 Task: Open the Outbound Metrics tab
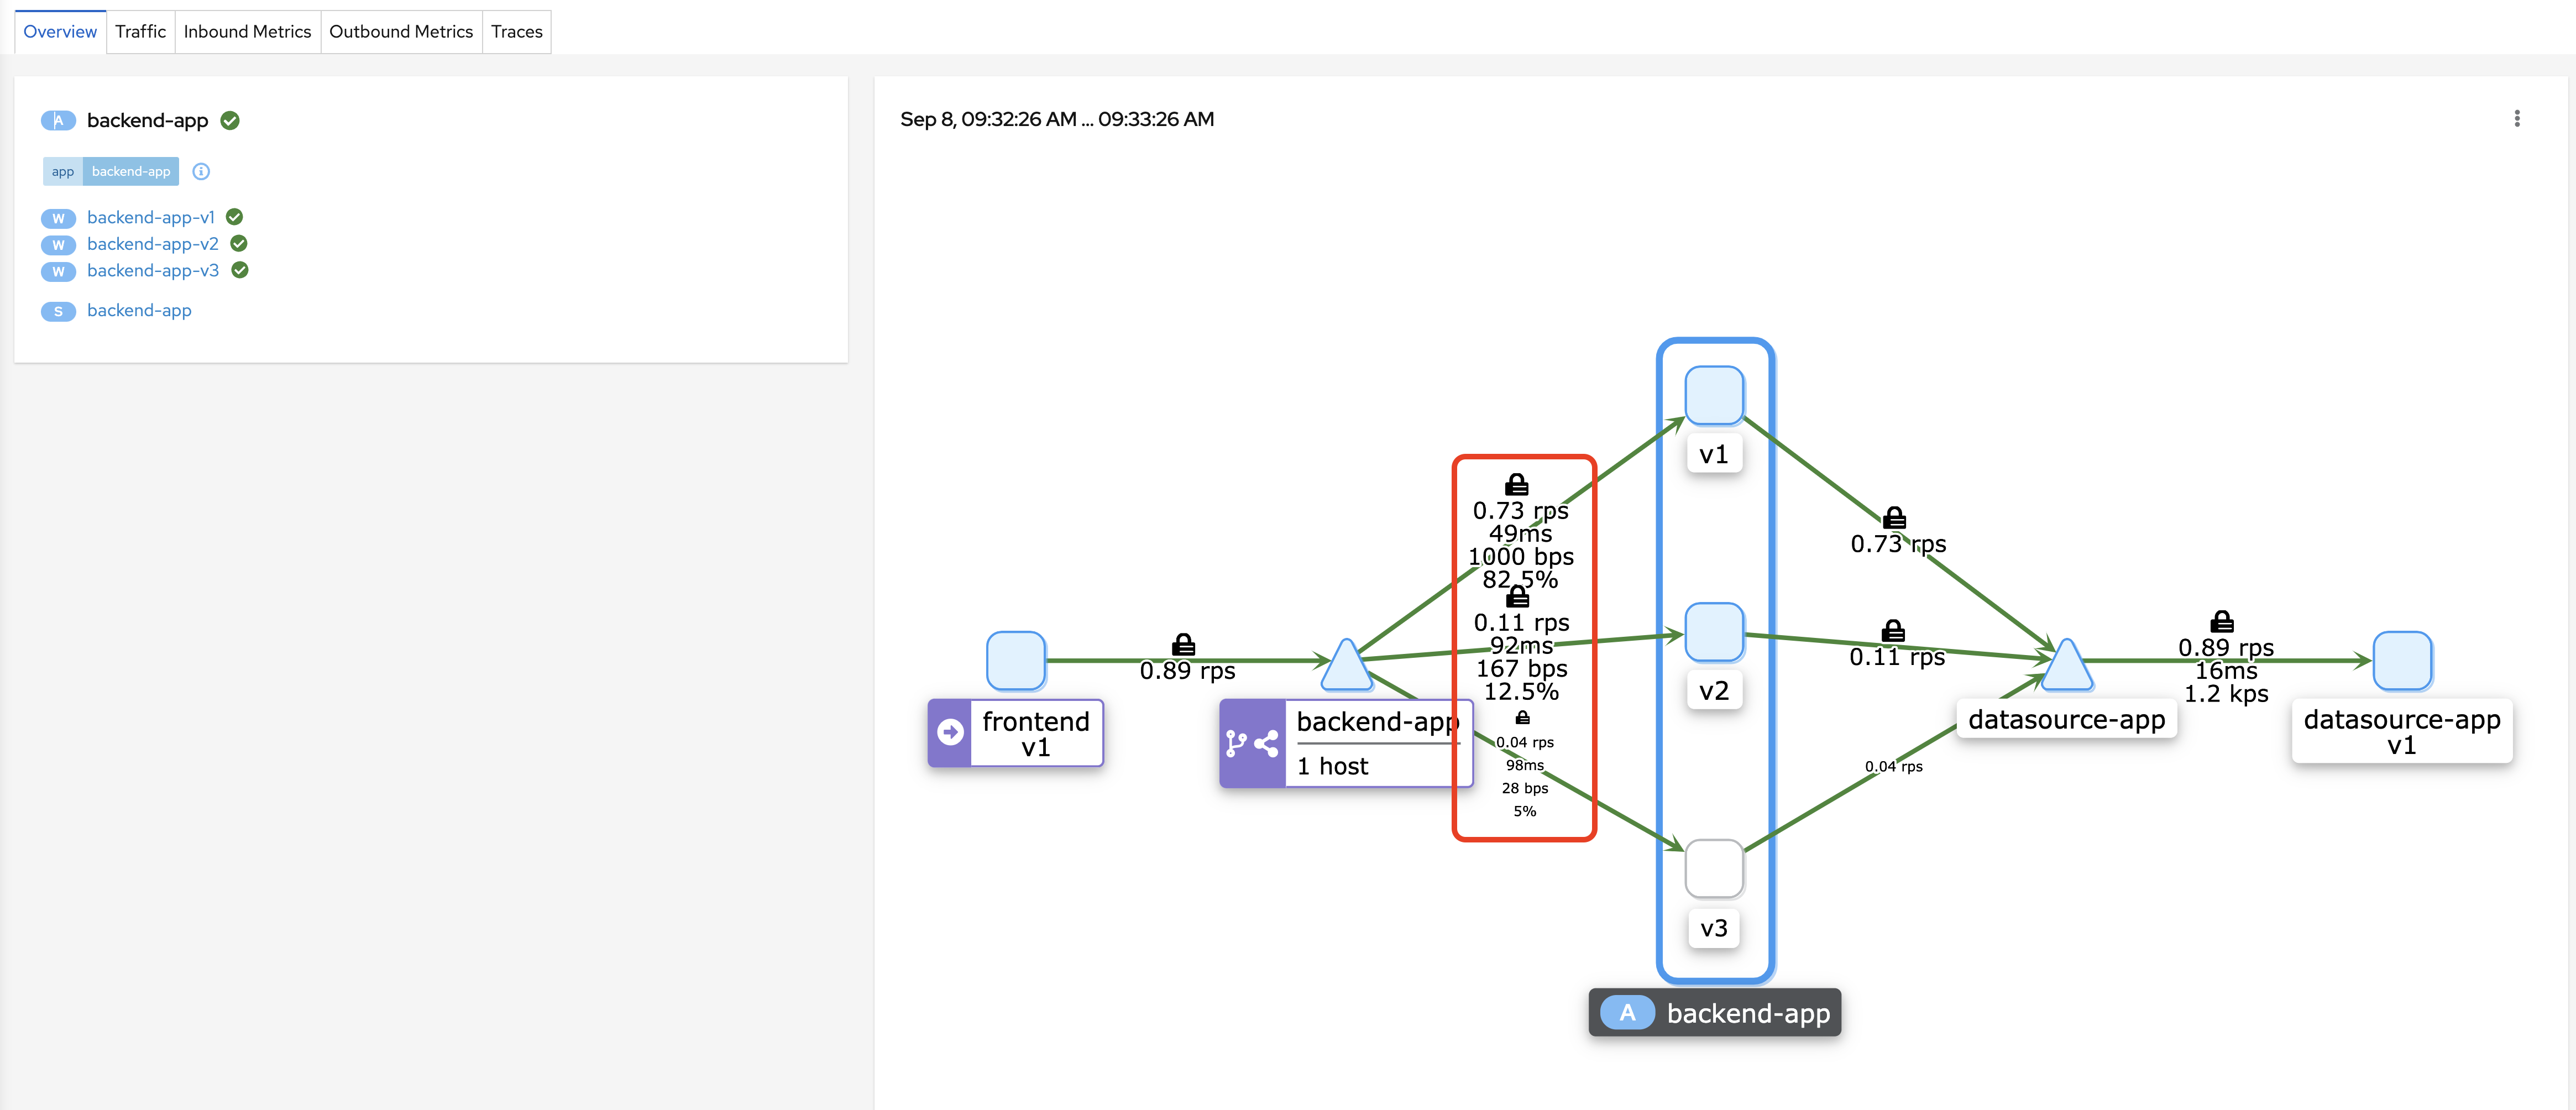(400, 32)
